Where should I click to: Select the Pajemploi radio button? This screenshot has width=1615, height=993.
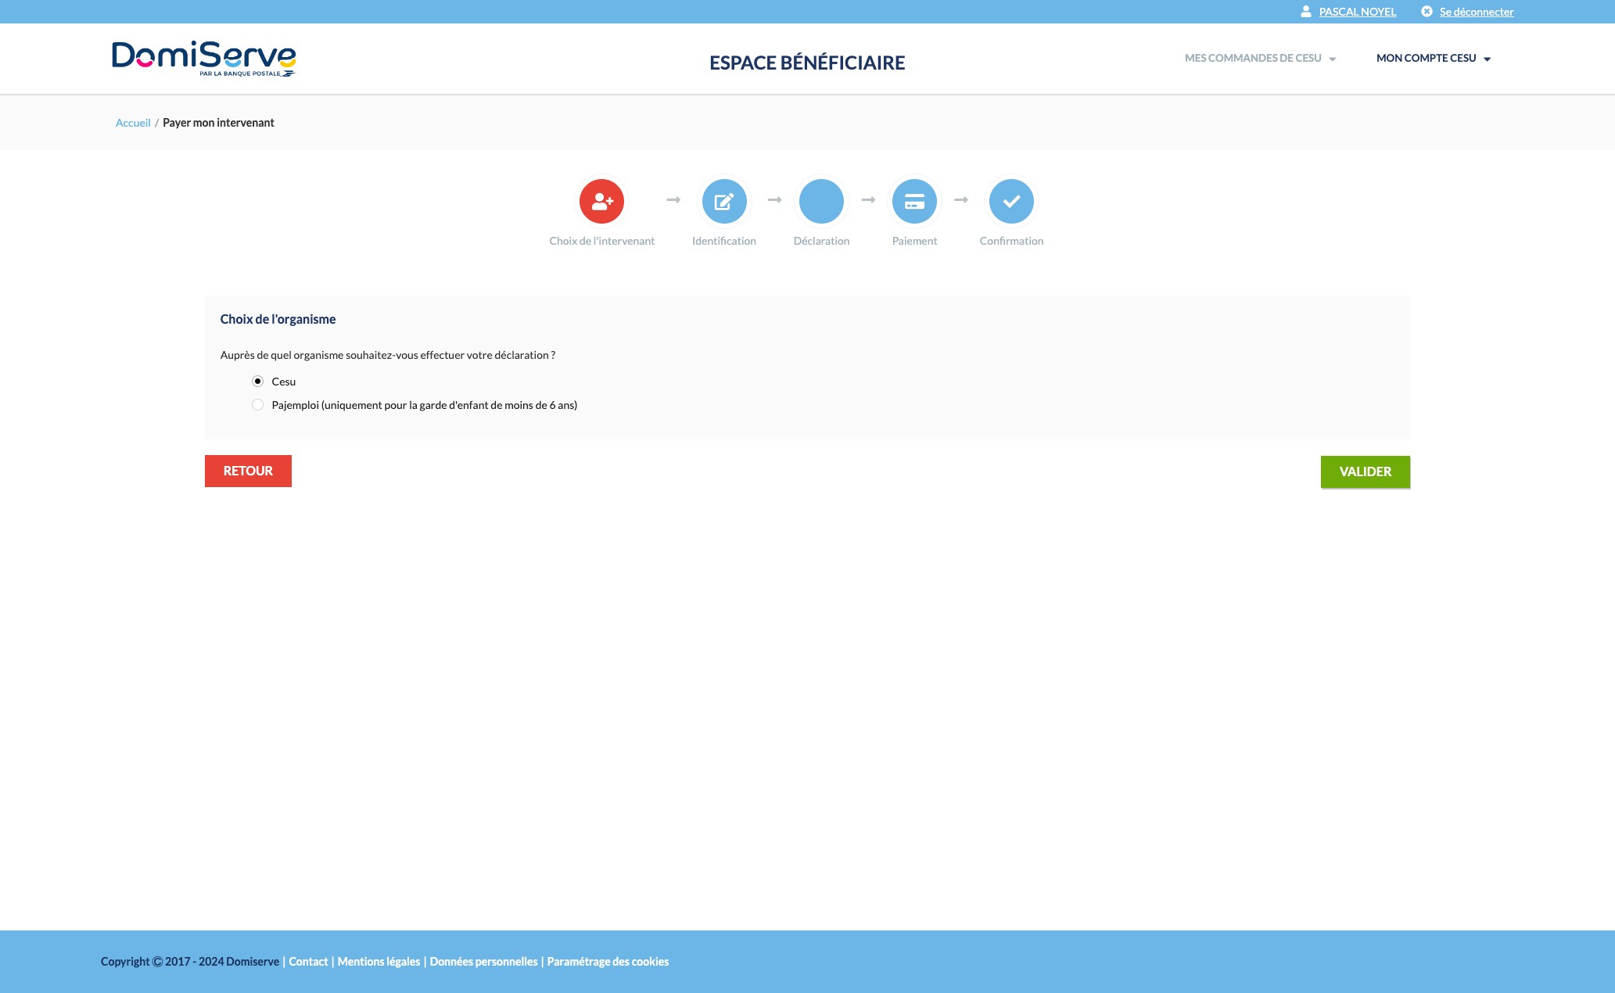[x=257, y=405]
